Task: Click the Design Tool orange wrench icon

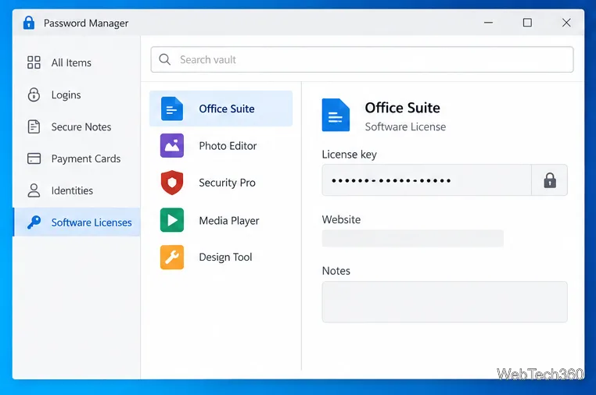Action: coord(172,257)
